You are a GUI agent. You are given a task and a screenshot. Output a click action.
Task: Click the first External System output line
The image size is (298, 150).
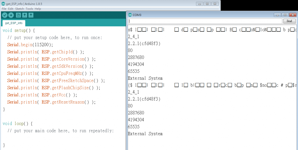[x=145, y=78]
